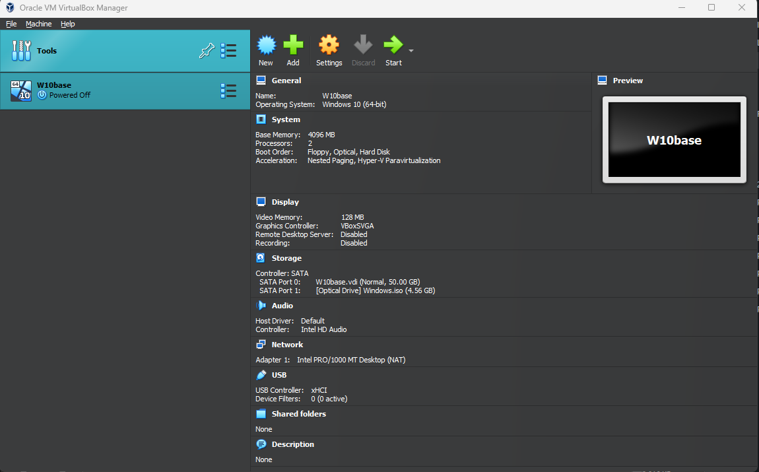The width and height of the screenshot is (759, 472).
Task: Click Device Filters value 0 (0 active)
Action: point(329,399)
